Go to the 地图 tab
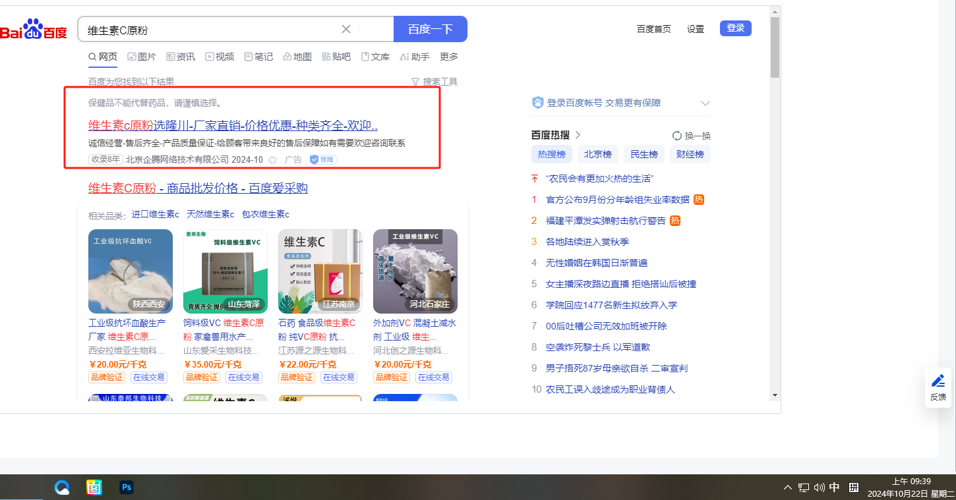This screenshot has height=500, width=956. tap(297, 57)
